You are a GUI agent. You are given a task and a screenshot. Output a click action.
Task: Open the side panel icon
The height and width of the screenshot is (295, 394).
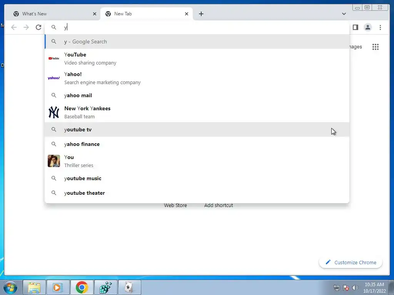(355, 27)
